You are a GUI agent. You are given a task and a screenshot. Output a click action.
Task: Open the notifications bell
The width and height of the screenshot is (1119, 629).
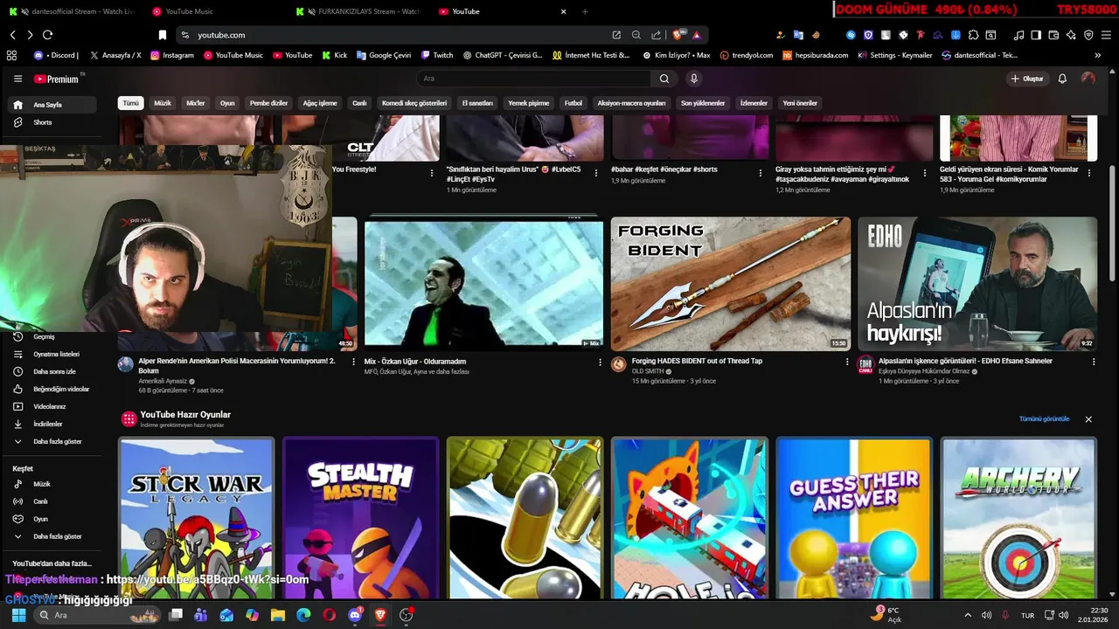pos(1062,79)
